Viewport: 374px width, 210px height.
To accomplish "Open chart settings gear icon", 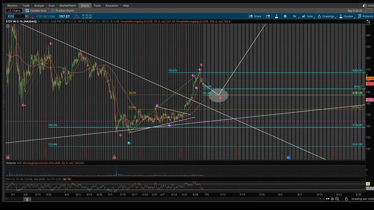I will click(285, 16).
